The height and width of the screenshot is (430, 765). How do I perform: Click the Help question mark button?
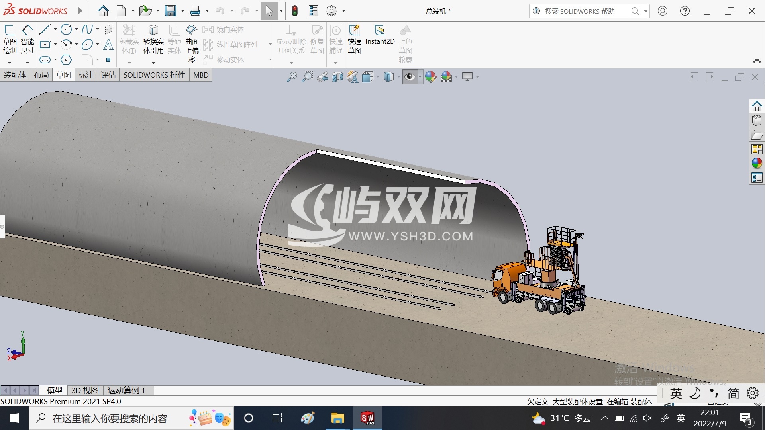pyautogui.click(x=685, y=11)
